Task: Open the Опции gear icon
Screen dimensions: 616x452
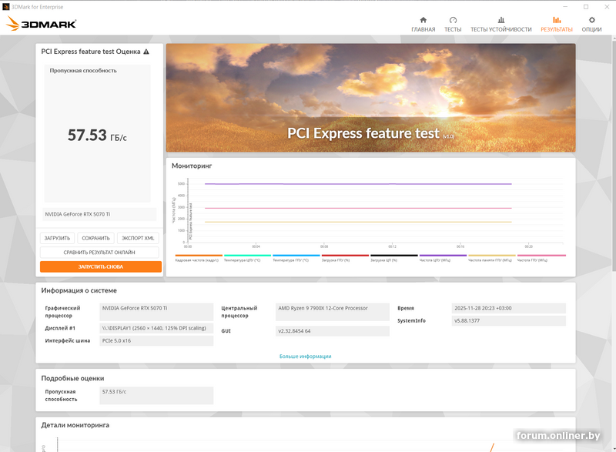Action: tap(591, 21)
